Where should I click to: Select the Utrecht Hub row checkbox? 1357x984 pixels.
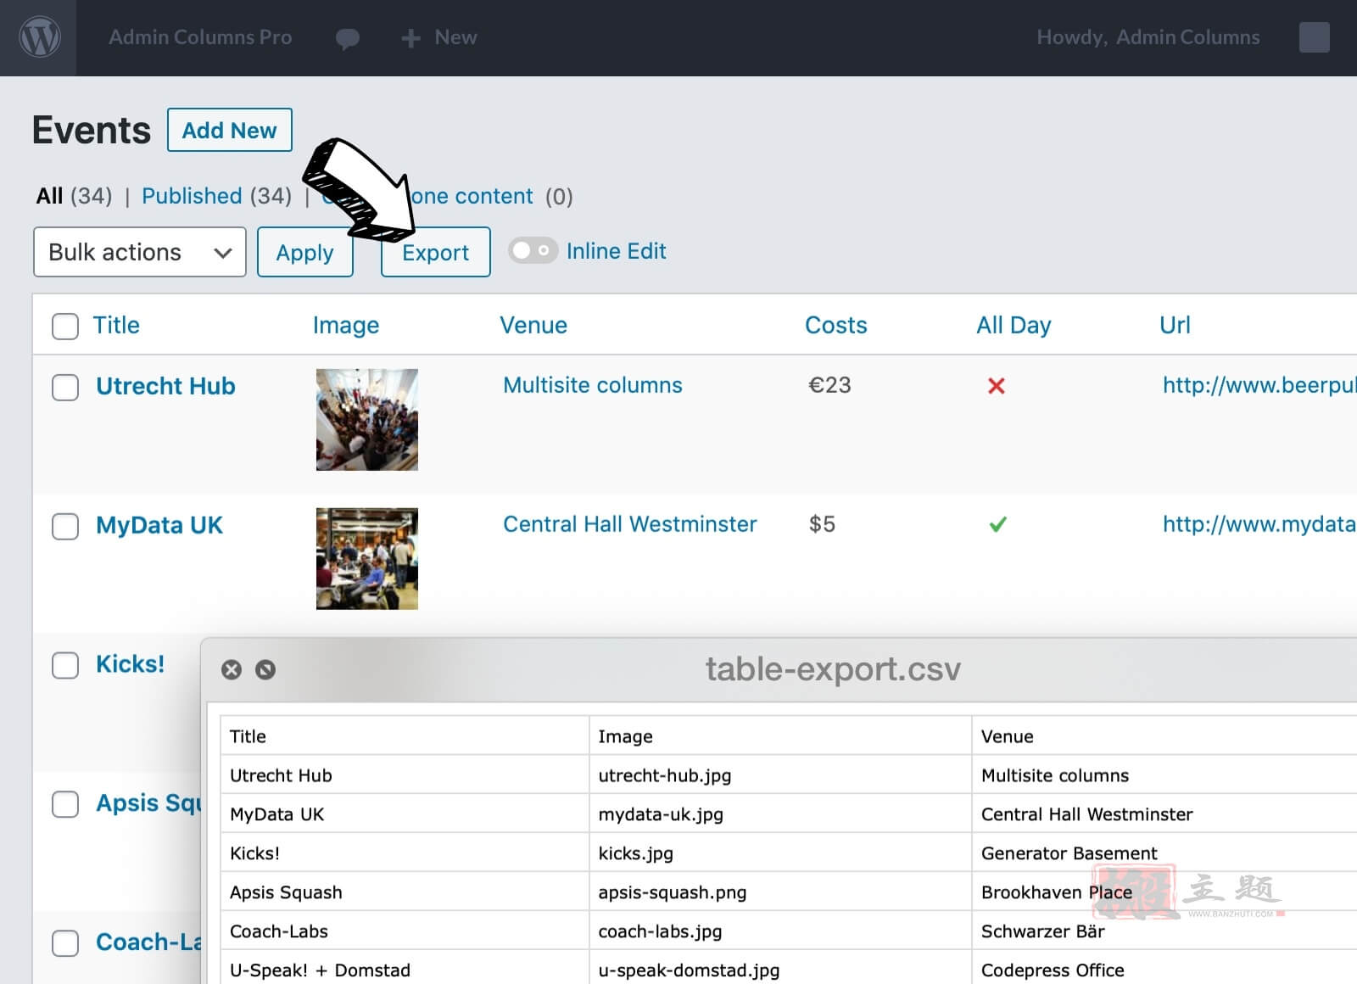pos(65,387)
